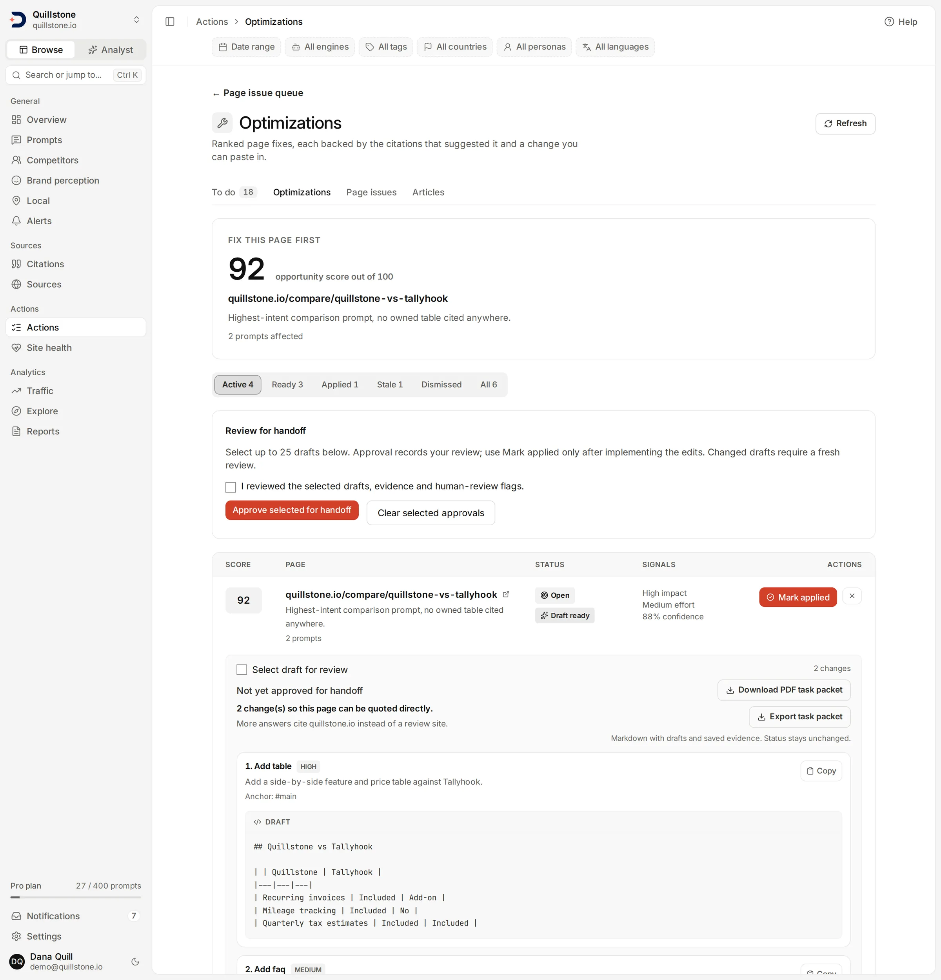Open Settings in the sidebar

coord(76,936)
